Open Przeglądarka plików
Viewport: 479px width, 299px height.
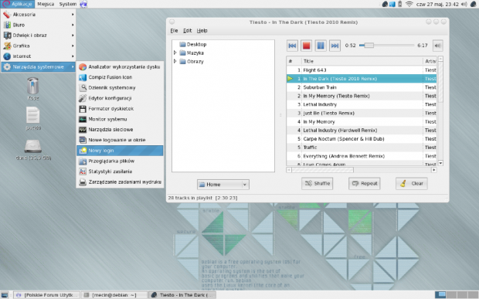120,161
